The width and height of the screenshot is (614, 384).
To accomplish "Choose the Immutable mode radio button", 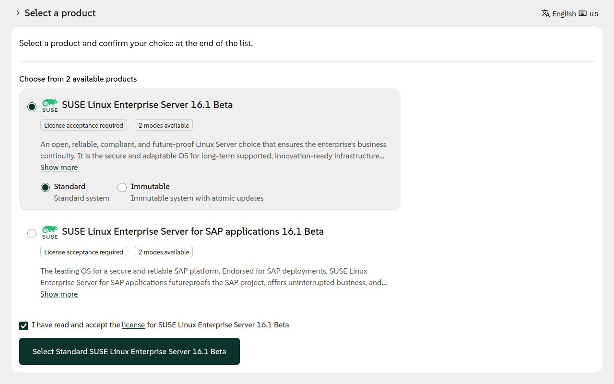I will (x=122, y=187).
